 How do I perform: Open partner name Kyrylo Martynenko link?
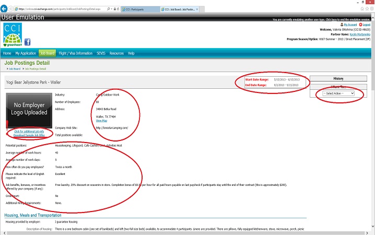tap(360, 34)
